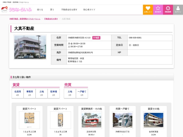Image resolution: width=183 pixels, height=137 pixels.
Task: Click the 賃貸事務所・その他 card title
Action: 91,109
